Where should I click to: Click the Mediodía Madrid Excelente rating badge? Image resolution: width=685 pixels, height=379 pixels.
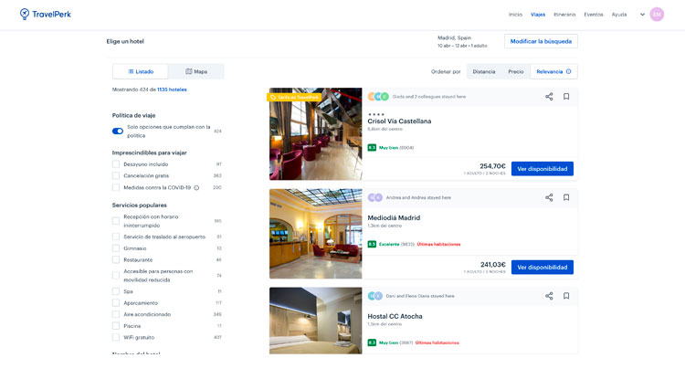coord(372,244)
